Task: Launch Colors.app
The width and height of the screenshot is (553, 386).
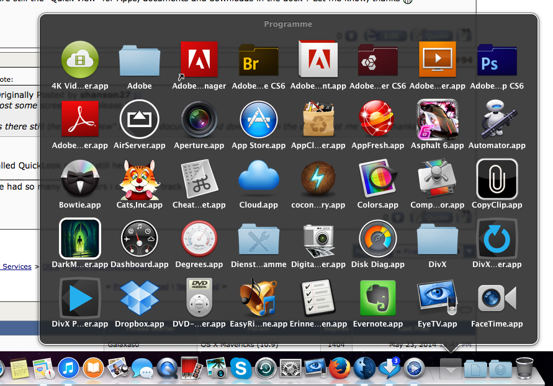Action: coord(378,178)
